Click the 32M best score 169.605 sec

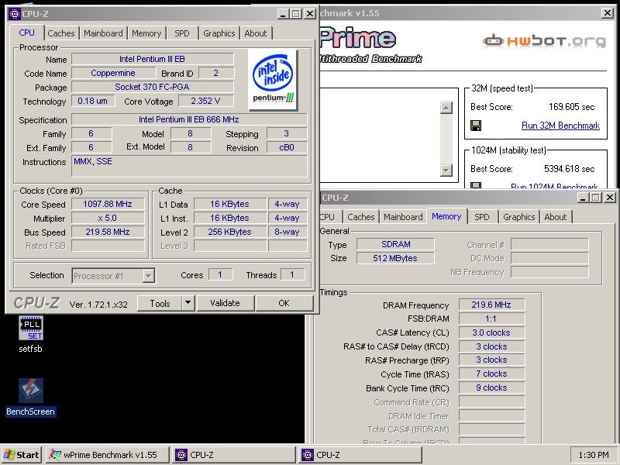(x=572, y=107)
